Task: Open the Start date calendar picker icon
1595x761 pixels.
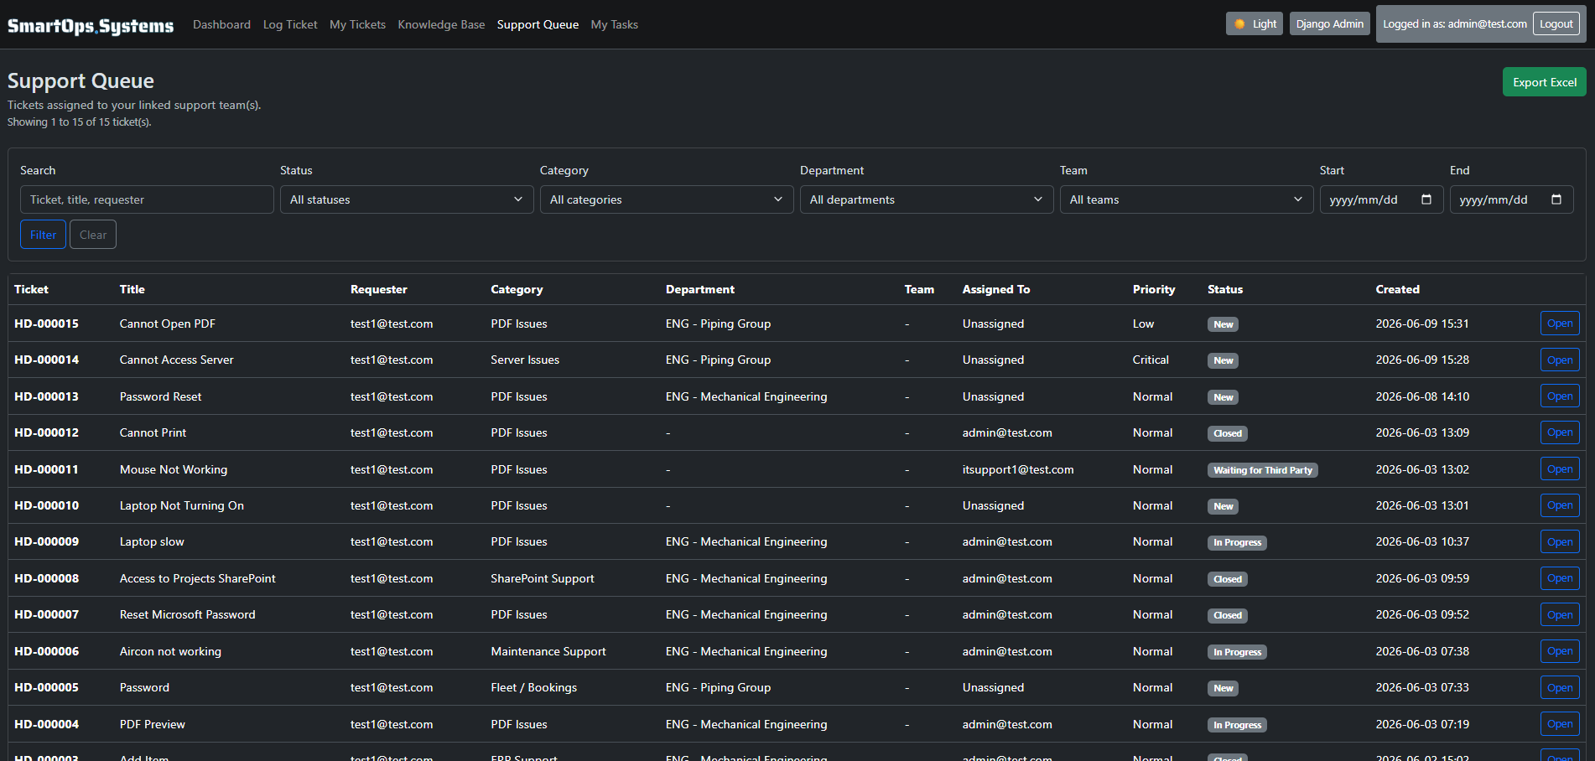Action: [x=1426, y=199]
